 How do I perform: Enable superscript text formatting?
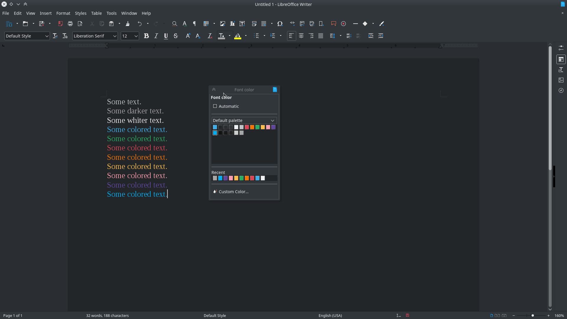188,35
